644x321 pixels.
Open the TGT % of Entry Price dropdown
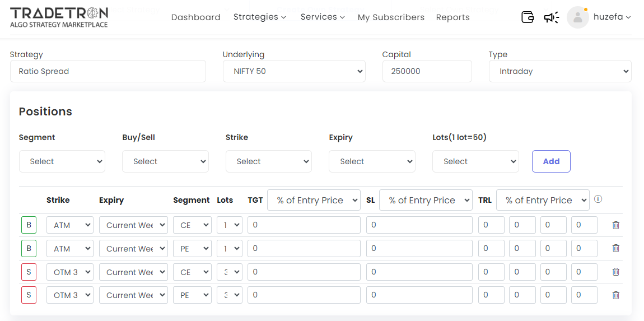tap(314, 200)
